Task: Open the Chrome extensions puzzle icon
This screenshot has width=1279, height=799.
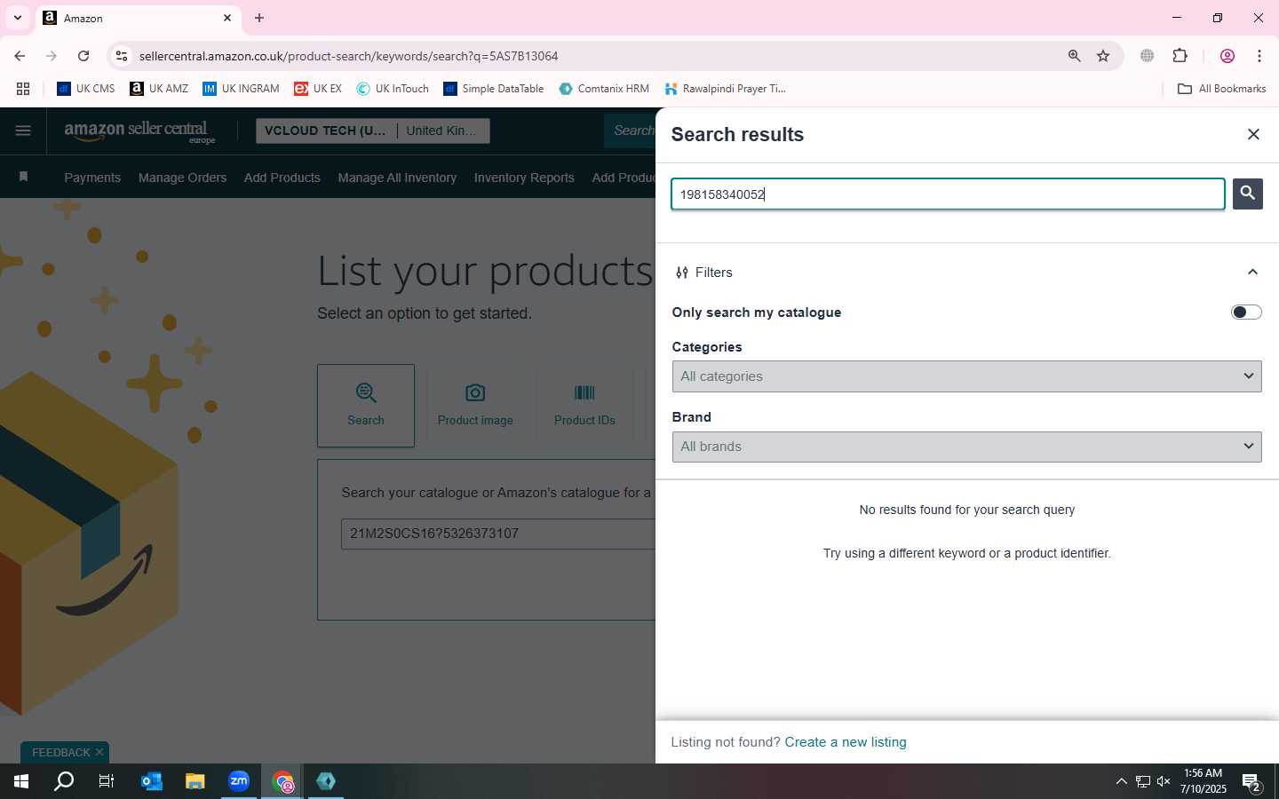Action: coord(1180,56)
